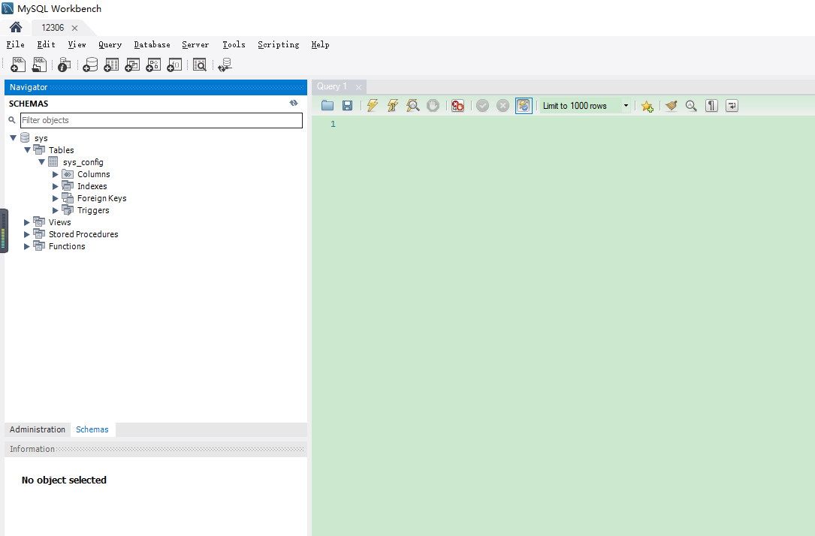The width and height of the screenshot is (815, 536).
Task: Close the 12306 connection tab
Action: (x=75, y=28)
